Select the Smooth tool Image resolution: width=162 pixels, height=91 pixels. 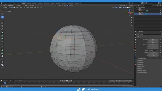coord(2,56)
